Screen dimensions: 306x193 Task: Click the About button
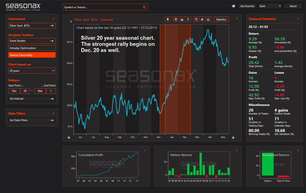tap(293, 6)
